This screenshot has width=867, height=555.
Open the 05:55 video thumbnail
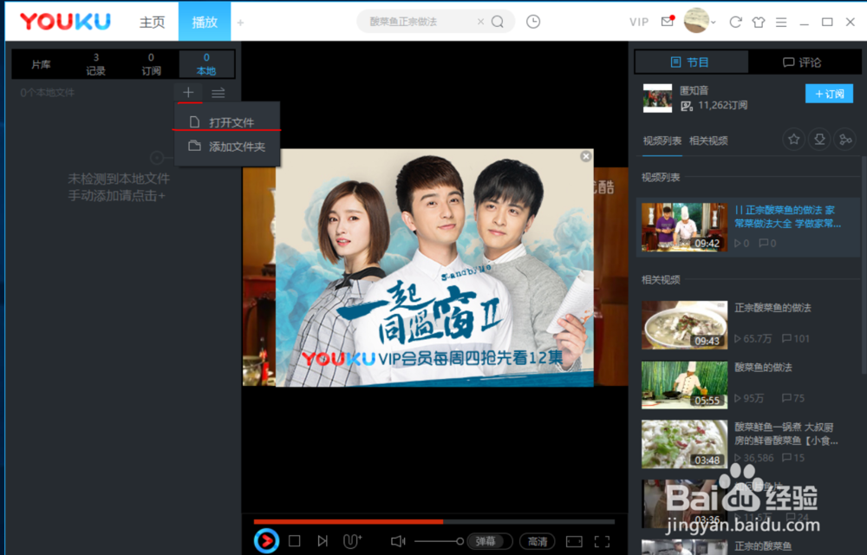[685, 385]
